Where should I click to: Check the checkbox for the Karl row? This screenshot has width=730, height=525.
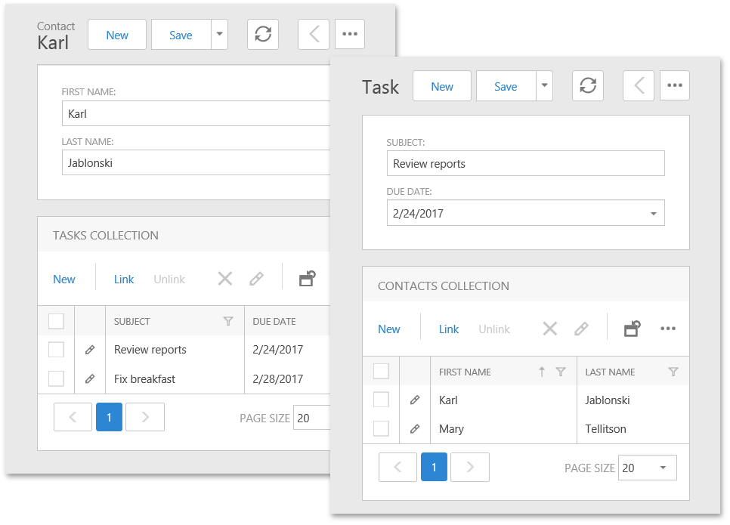point(382,400)
